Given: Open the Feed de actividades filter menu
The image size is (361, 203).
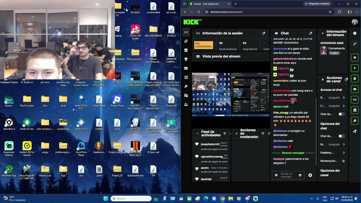Looking at the screenshot, I should point(225,134).
